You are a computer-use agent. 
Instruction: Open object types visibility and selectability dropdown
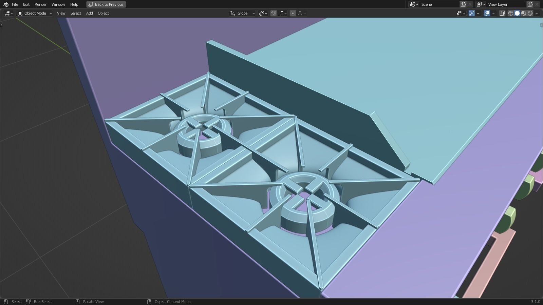click(x=461, y=13)
